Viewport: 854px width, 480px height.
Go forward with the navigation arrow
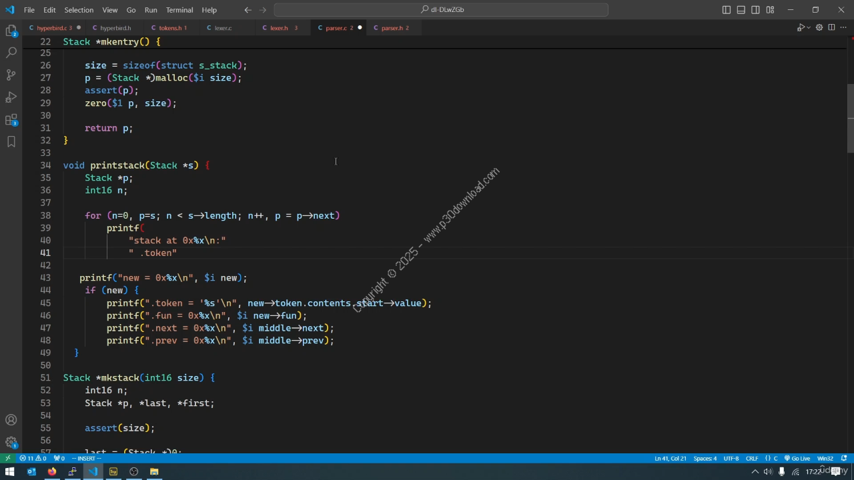point(263,10)
